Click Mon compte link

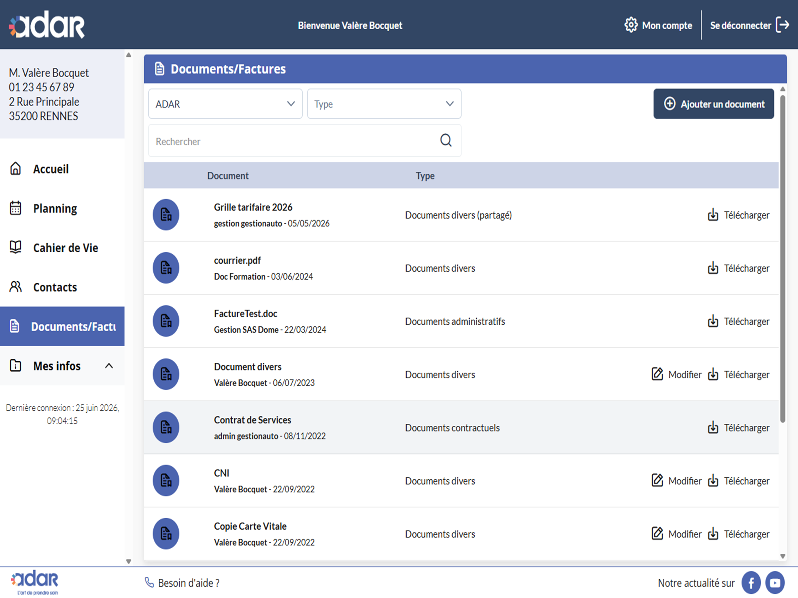coord(667,25)
